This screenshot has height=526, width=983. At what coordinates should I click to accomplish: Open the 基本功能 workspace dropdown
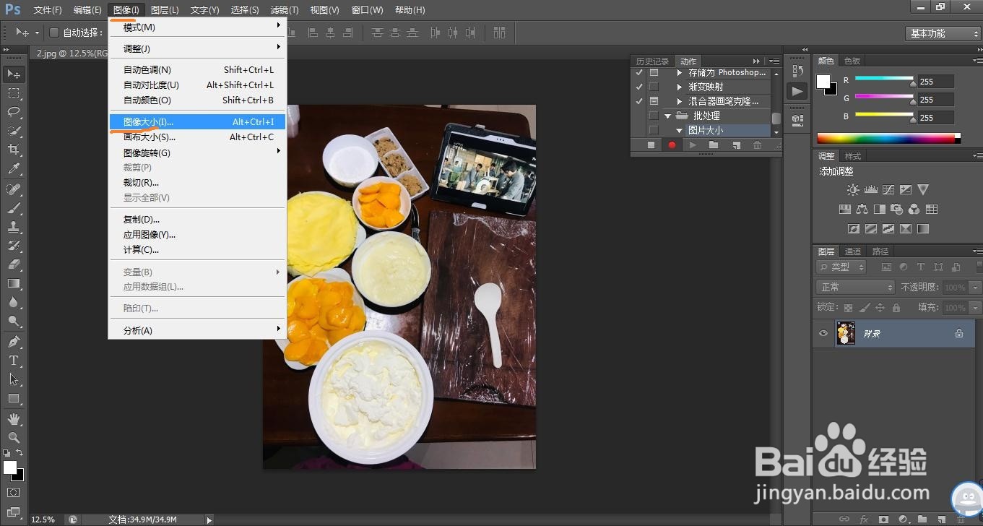943,33
